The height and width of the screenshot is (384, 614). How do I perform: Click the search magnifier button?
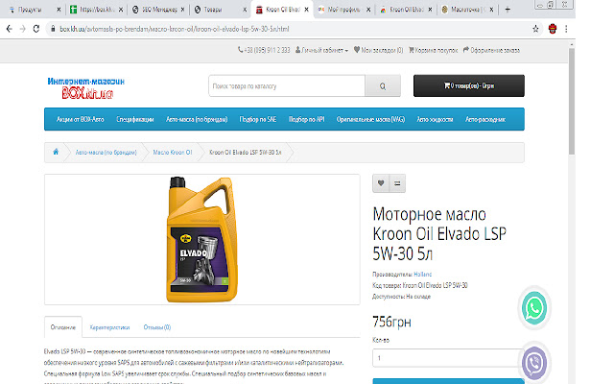383,85
